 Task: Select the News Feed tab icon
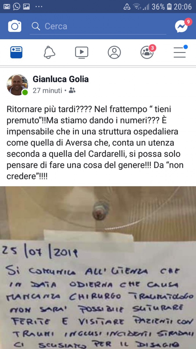point(16,53)
